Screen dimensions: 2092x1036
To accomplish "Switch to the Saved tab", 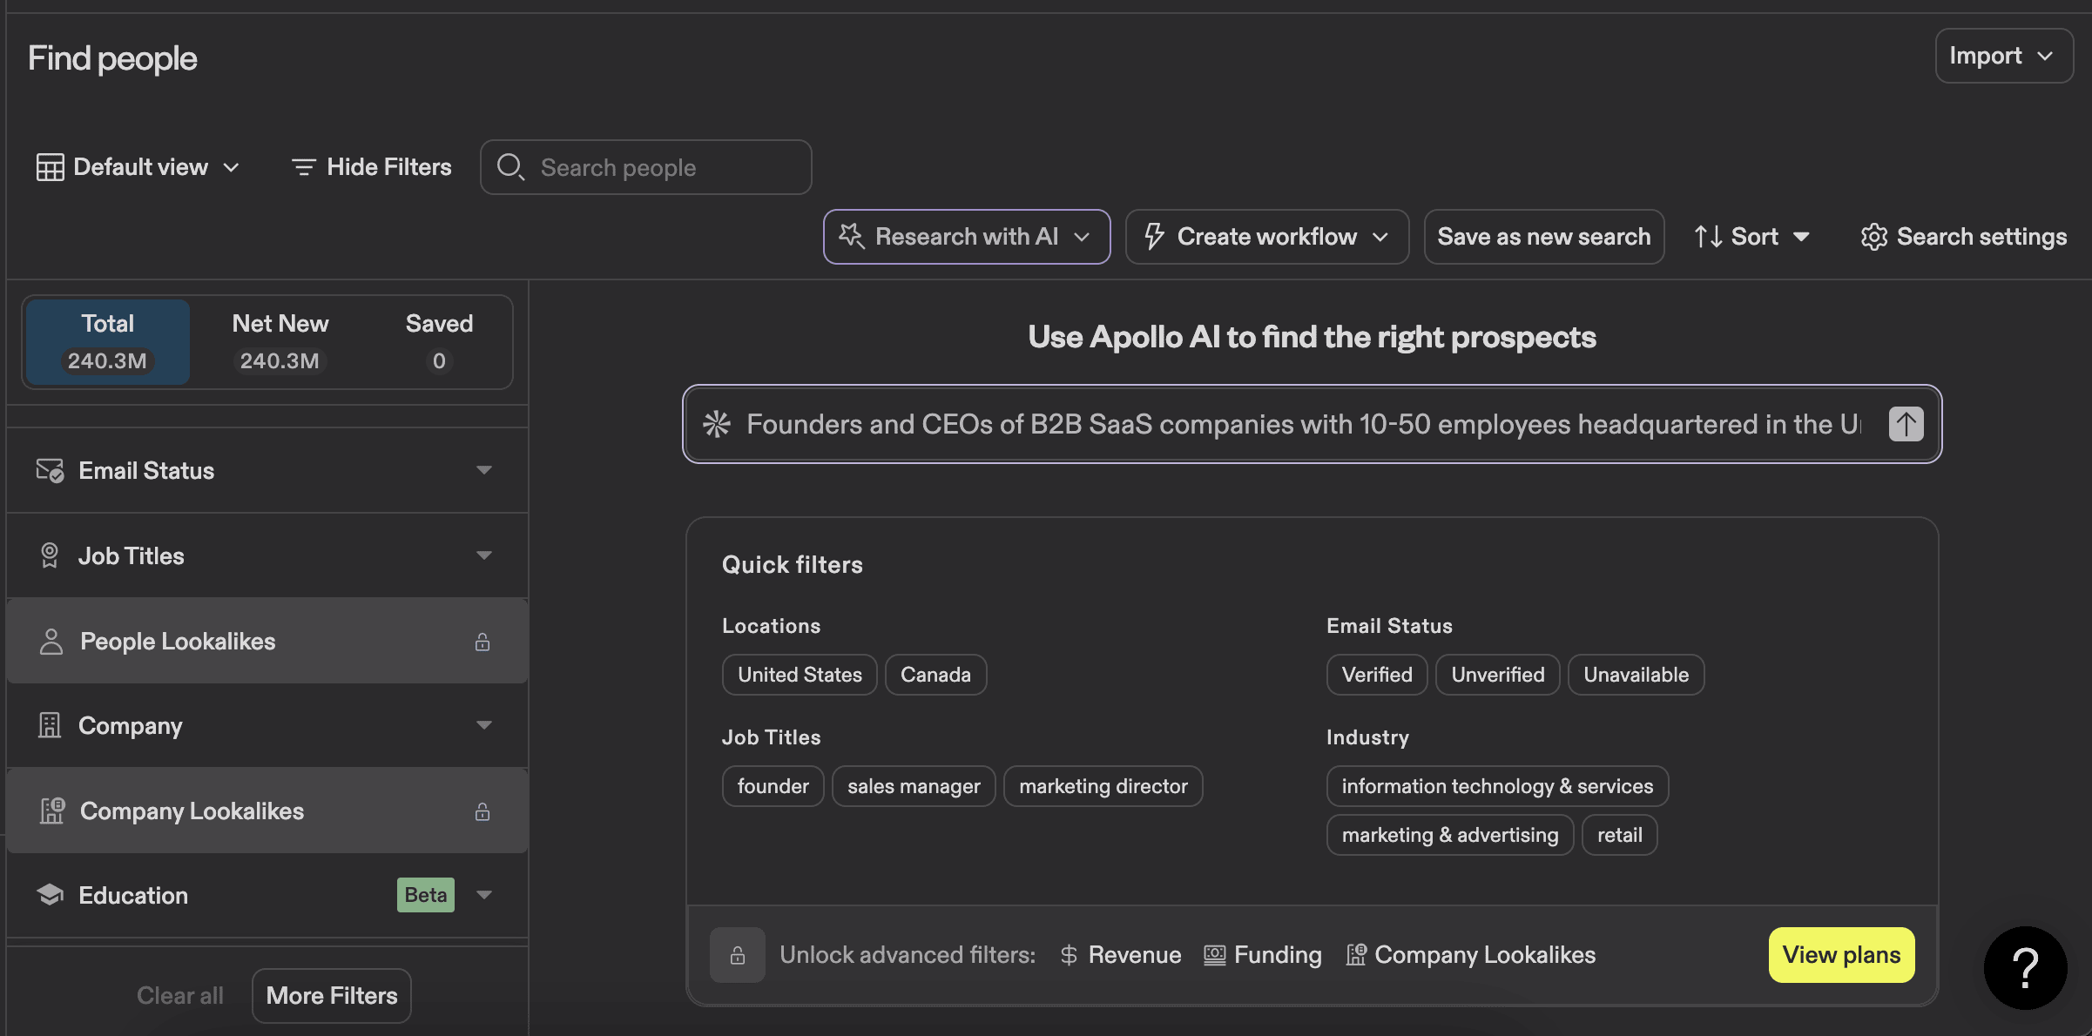I will click(x=439, y=341).
